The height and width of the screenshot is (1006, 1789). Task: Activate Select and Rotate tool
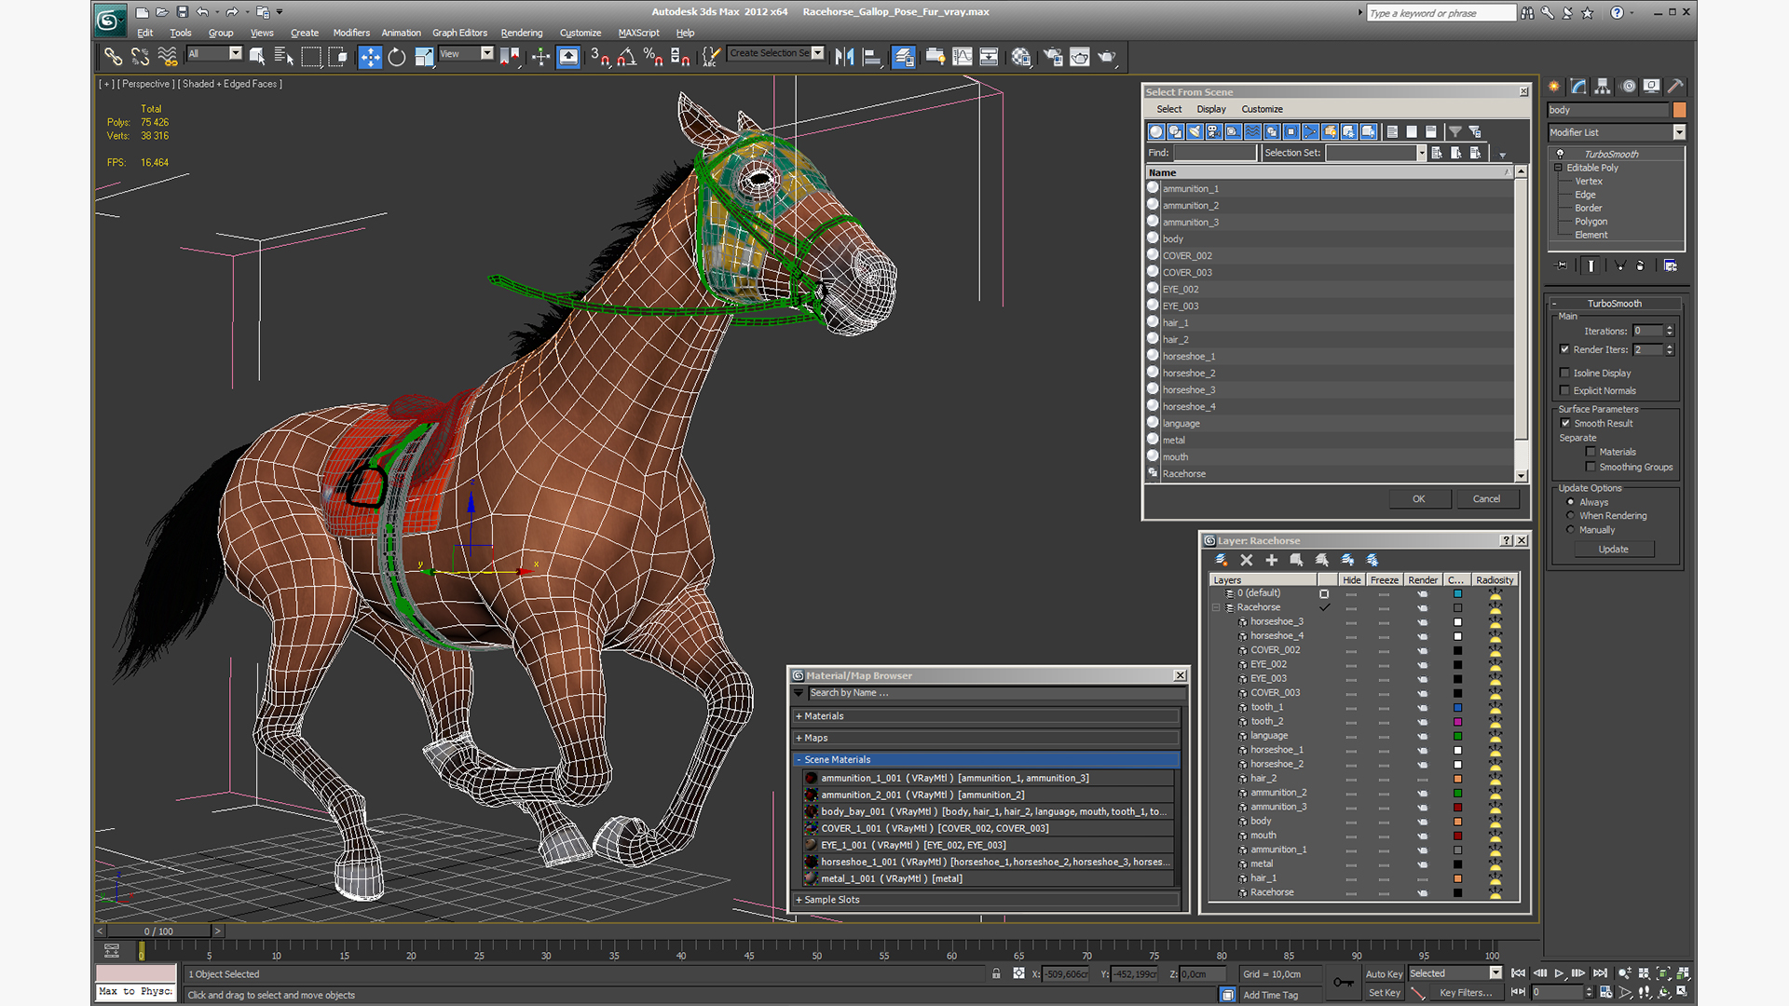pos(397,57)
